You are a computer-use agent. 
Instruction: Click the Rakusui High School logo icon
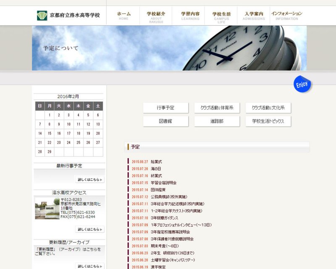(x=42, y=16)
